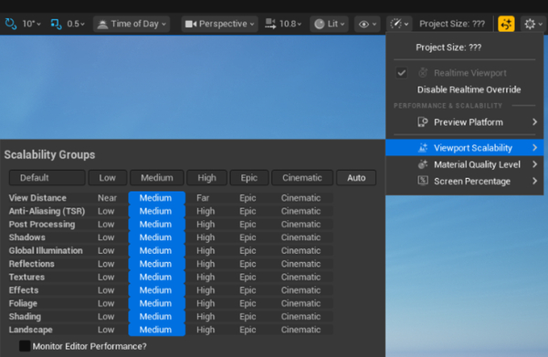The image size is (548, 357).
Task: Set all groups to Medium button
Action: point(156,178)
